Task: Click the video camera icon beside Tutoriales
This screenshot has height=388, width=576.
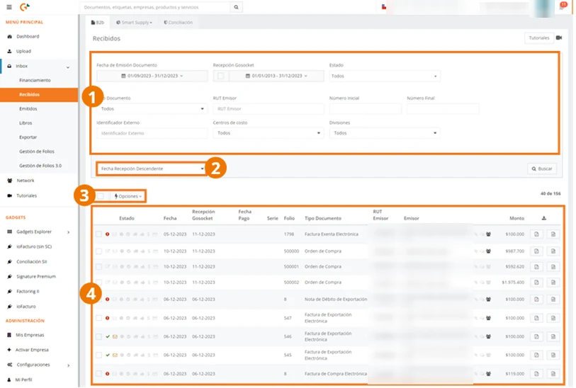Action: pyautogui.click(x=559, y=38)
